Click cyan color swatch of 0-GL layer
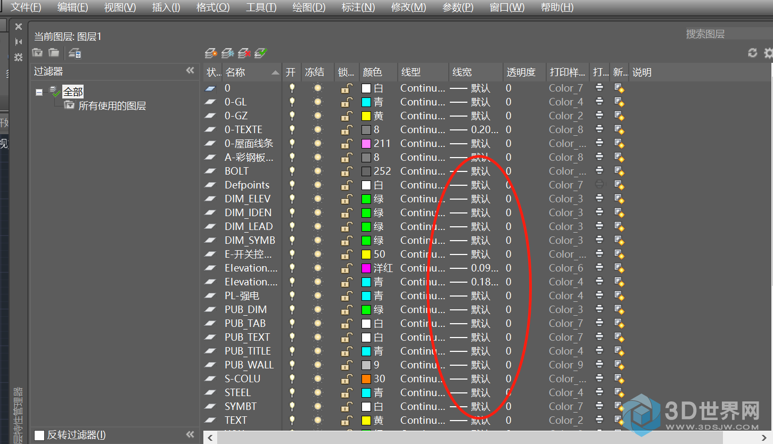 pos(366,102)
